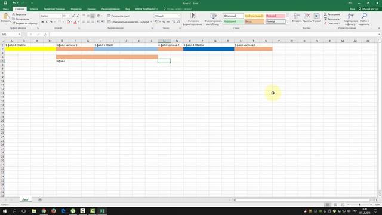Align text left icon in Alignment group

(84, 22)
